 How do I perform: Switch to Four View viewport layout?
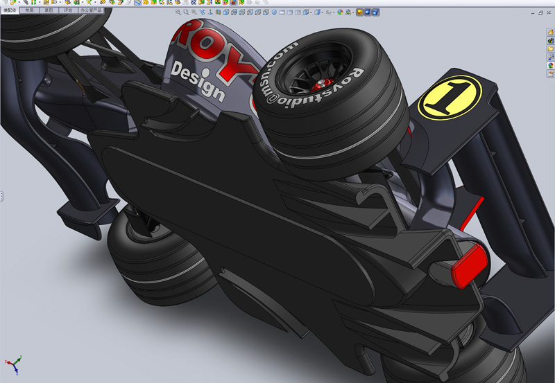[298, 12]
